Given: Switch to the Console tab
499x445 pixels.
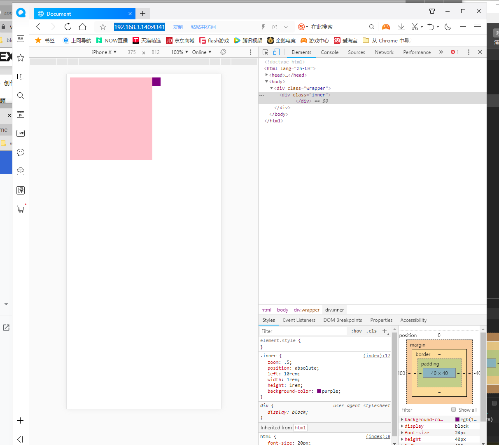Looking at the screenshot, I should coord(330,52).
